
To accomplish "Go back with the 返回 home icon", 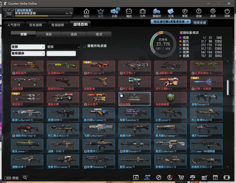I will click(x=86, y=13).
